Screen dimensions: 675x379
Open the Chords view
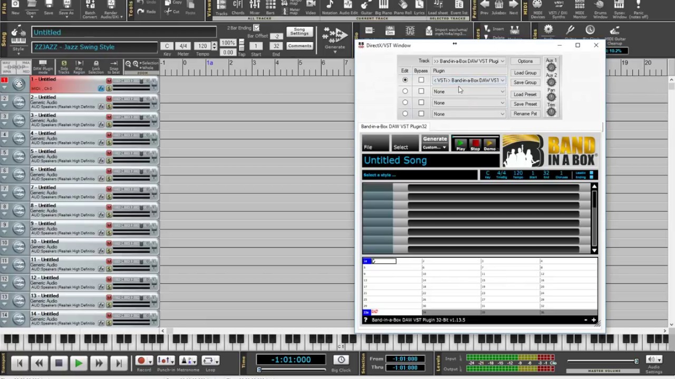tap(238, 7)
